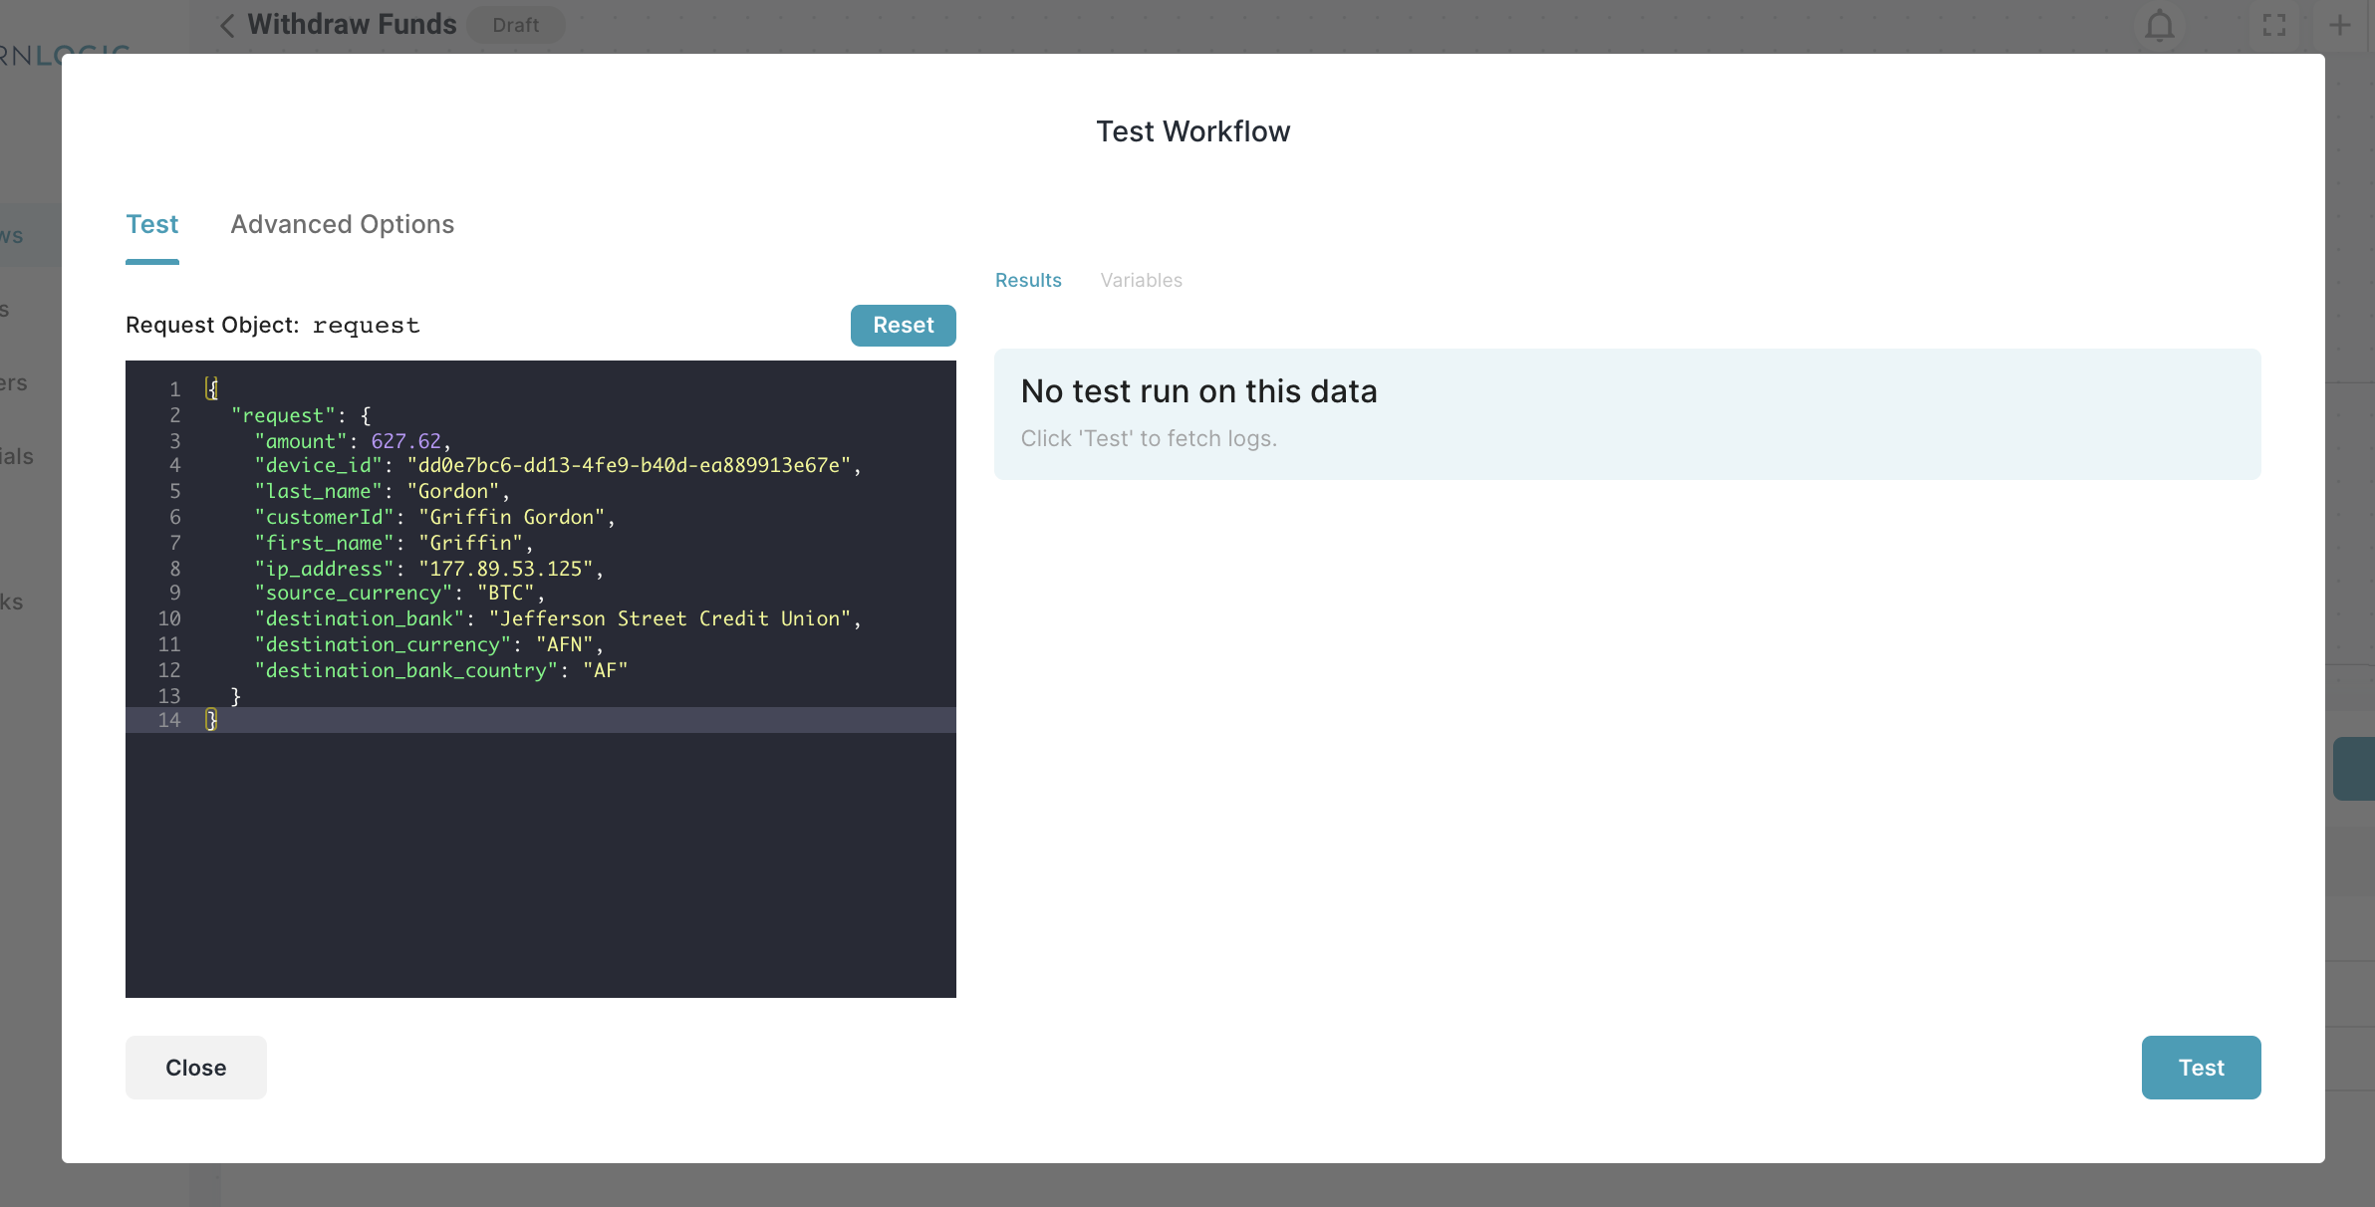Click the Results tab
Screen dimensions: 2375x1207
1028,280
